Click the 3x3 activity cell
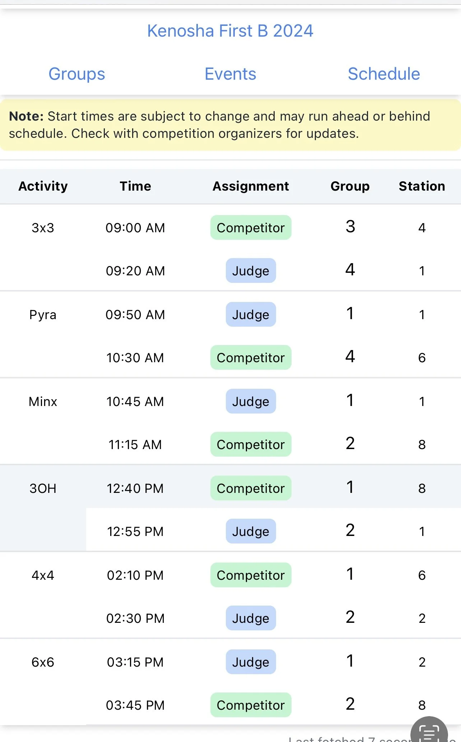Screen dimensions: 461x742 coord(43,228)
